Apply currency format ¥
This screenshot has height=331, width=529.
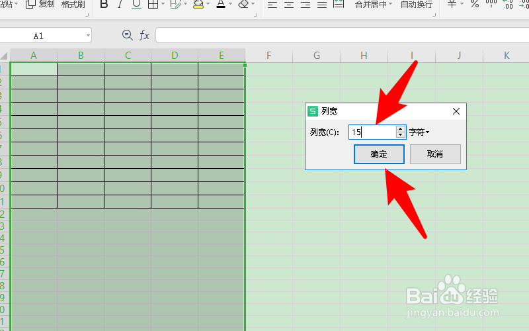pyautogui.click(x=452, y=4)
